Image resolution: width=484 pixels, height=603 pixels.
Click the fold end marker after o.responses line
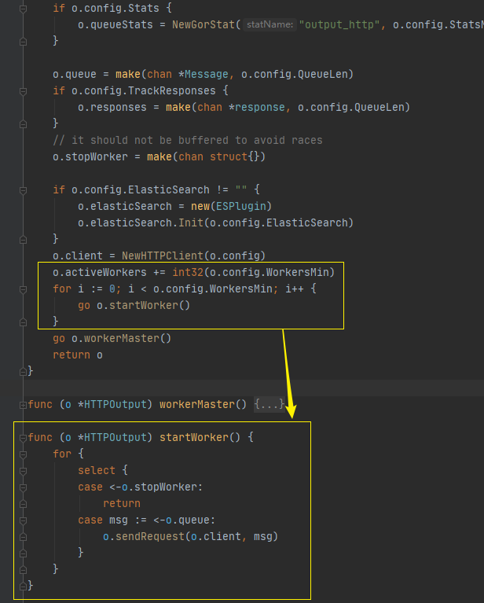(23, 124)
